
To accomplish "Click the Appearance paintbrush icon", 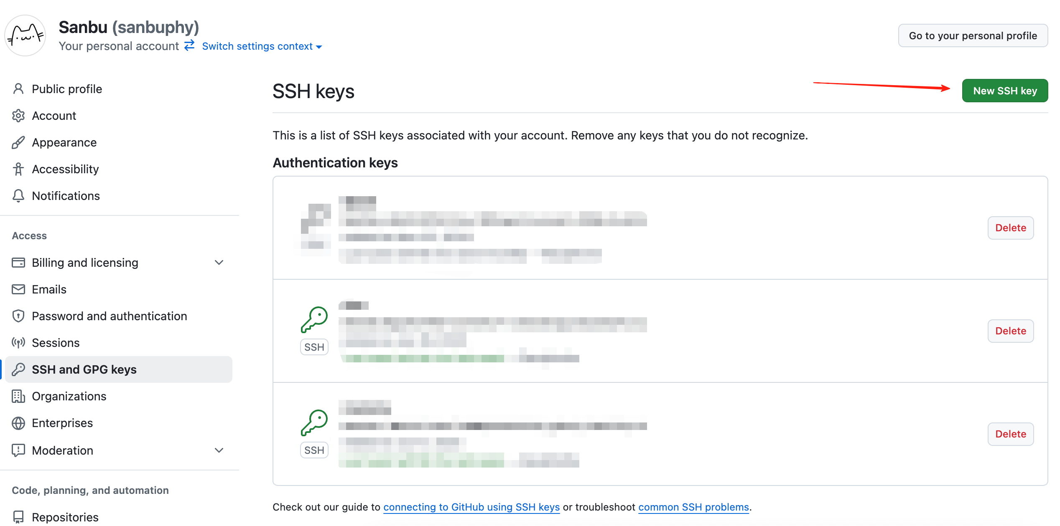I will point(18,142).
